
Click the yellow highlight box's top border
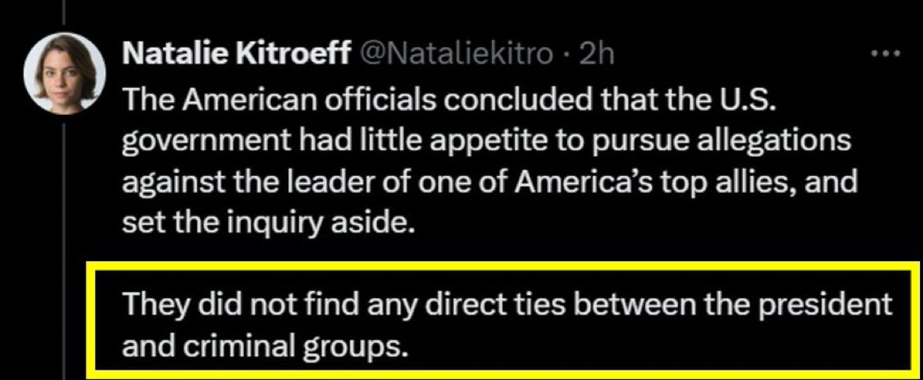point(504,267)
